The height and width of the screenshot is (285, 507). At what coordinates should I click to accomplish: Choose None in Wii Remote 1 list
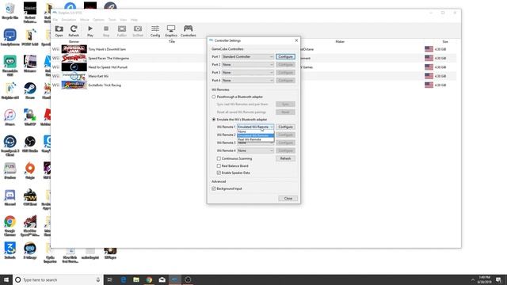[255, 131]
